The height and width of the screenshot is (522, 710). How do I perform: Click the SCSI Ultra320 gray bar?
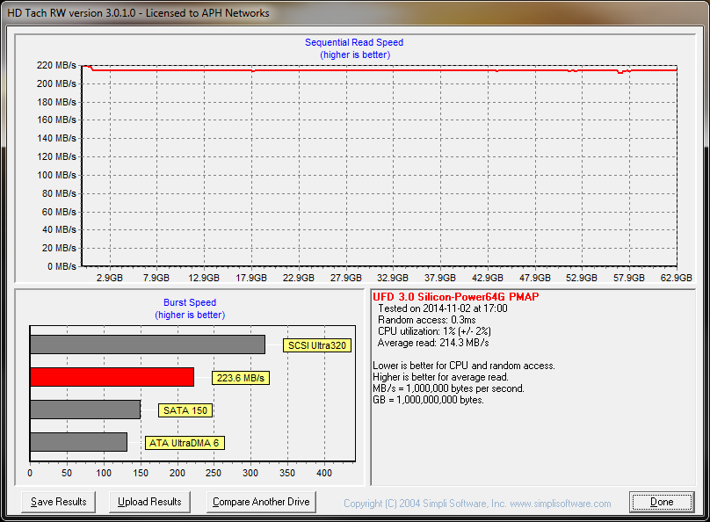[x=147, y=344]
